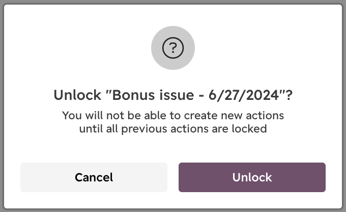
Task: Click the dimmed backdrop outside the dialog
Action: point(2,106)
